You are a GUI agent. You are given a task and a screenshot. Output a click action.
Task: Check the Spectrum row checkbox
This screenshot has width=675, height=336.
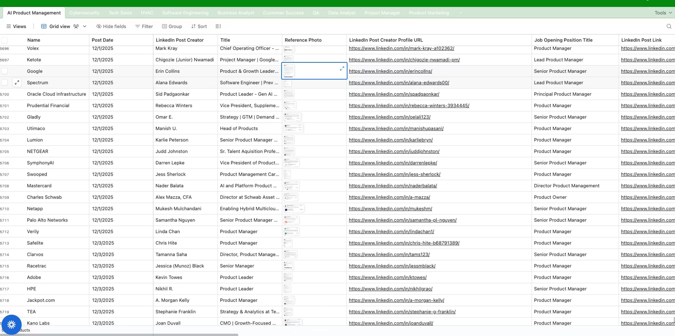pyautogui.click(x=4, y=82)
